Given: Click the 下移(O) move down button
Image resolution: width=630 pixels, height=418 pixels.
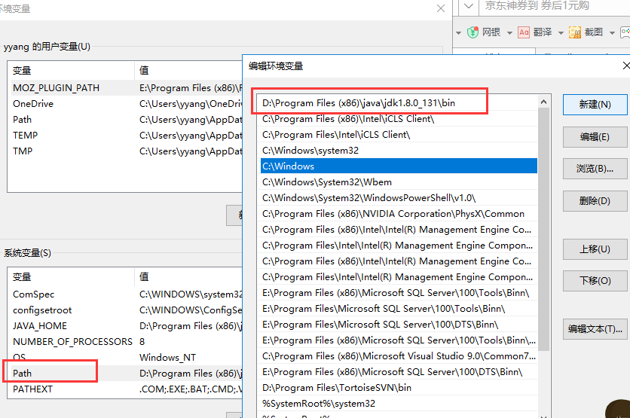Looking at the screenshot, I should (x=595, y=280).
